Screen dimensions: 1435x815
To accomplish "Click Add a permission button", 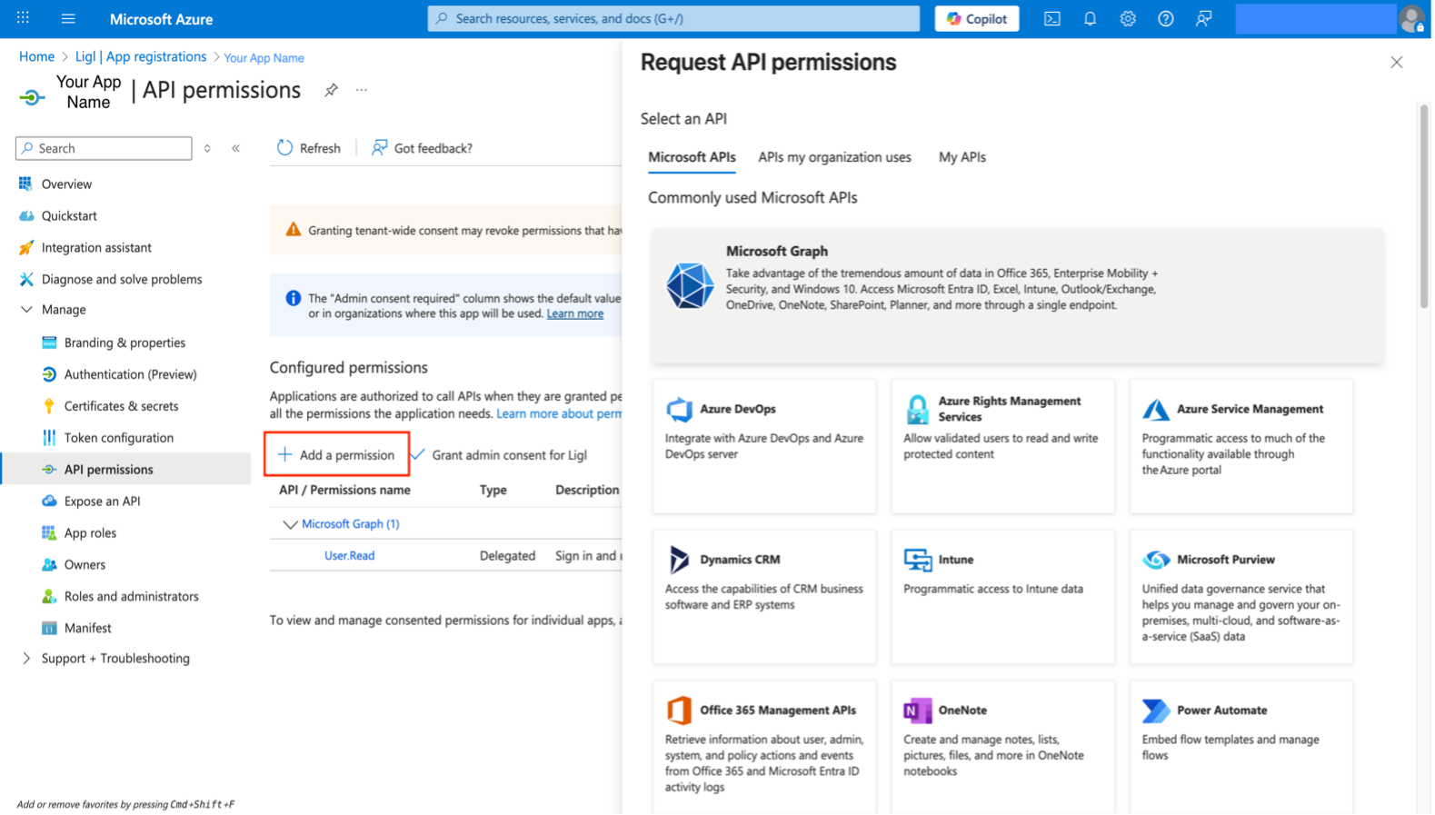I will point(336,454).
